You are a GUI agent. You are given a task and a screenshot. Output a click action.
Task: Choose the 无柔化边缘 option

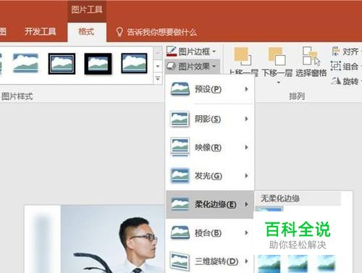click(x=298, y=198)
